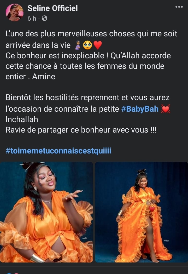The height and width of the screenshot is (274, 188).
Task: Open the #BabyBah hashtag
Action: [x=140, y=109]
